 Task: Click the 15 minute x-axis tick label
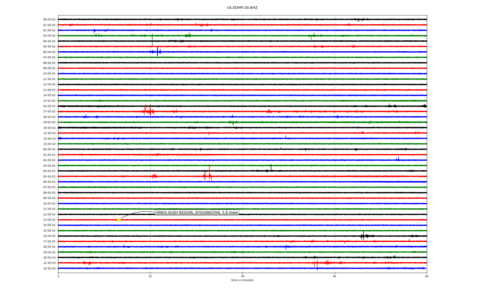(150, 276)
